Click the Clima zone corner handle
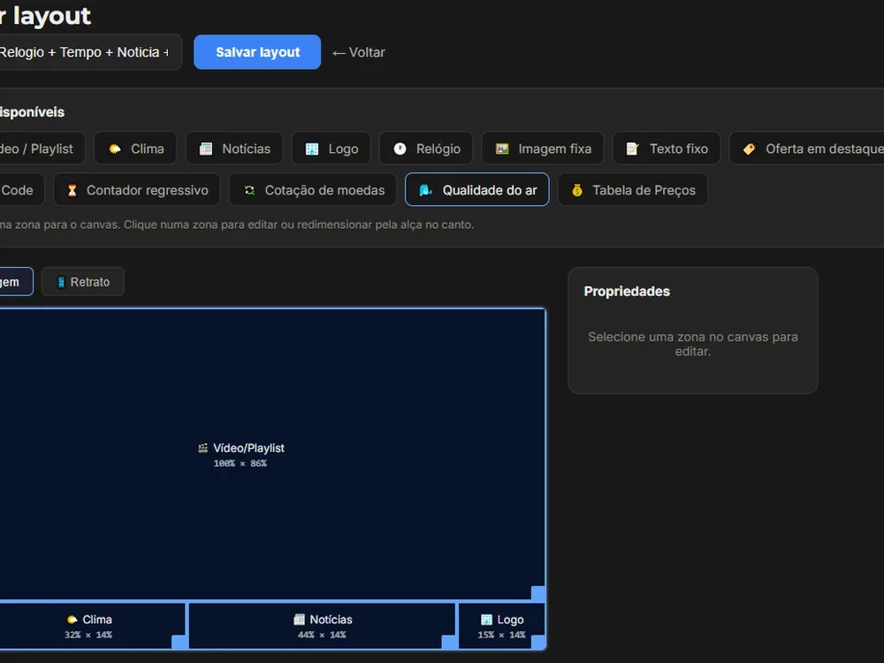884x663 pixels. pos(179,642)
